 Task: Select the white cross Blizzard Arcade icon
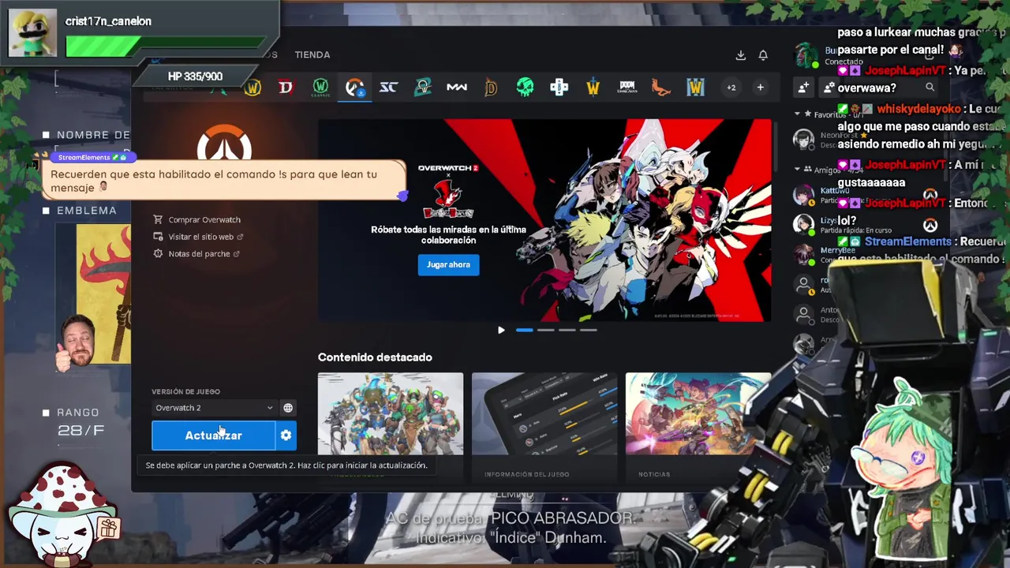tap(559, 88)
